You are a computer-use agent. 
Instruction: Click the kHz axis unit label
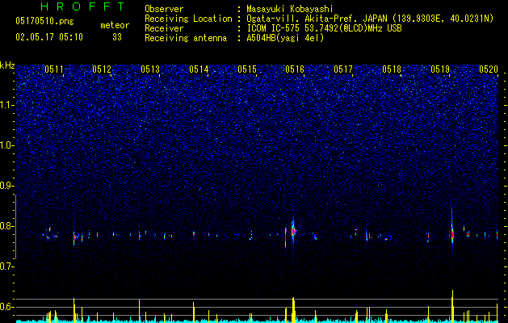(7, 65)
